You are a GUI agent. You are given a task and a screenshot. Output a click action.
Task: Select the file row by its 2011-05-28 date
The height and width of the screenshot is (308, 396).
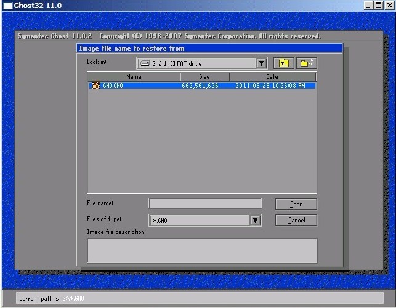[270, 86]
